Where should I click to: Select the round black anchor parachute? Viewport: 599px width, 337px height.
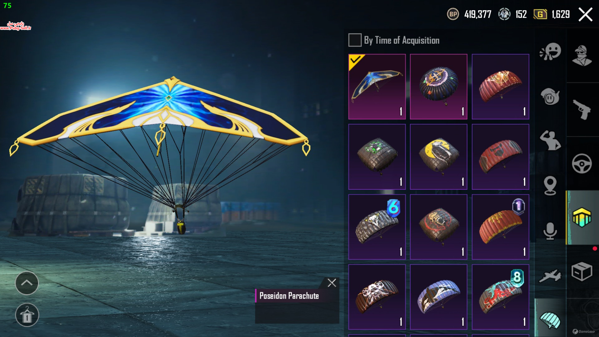click(438, 87)
